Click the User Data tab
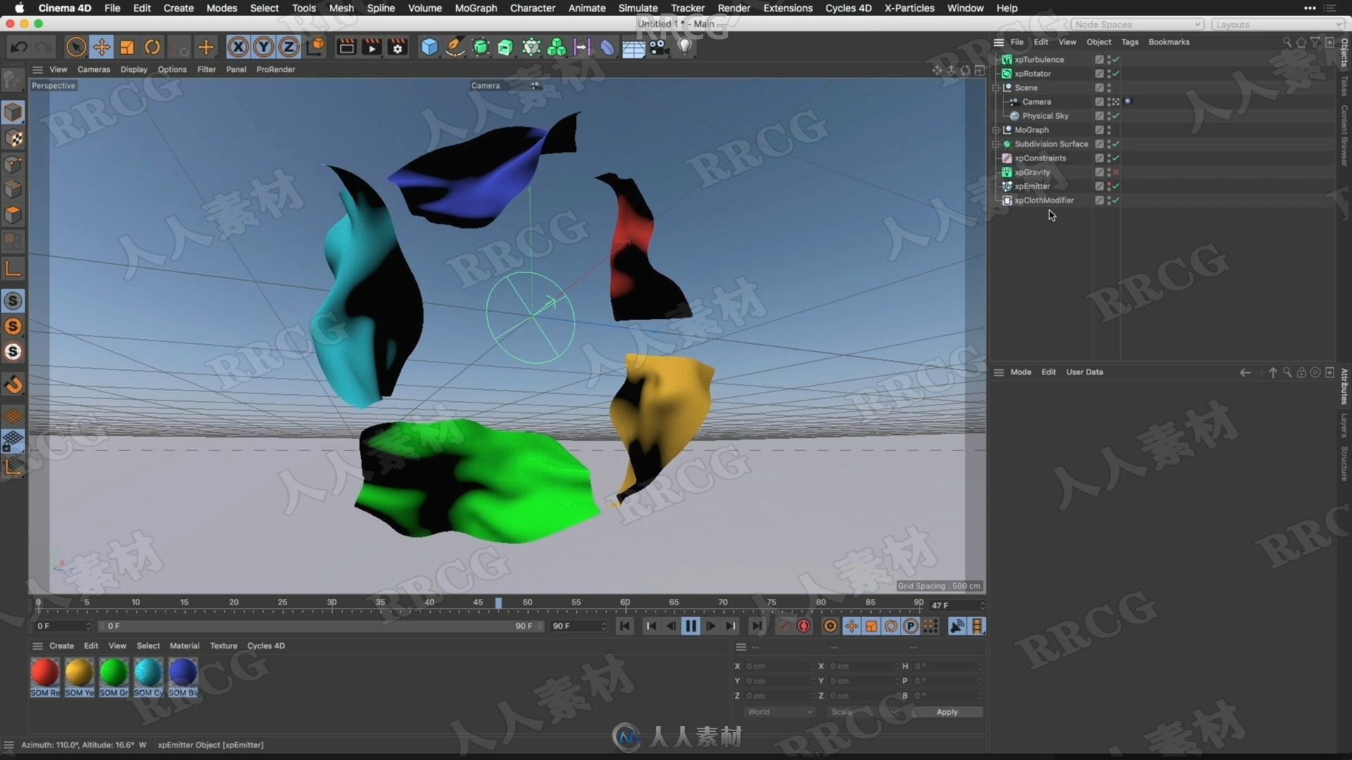This screenshot has height=760, width=1352. 1084,371
